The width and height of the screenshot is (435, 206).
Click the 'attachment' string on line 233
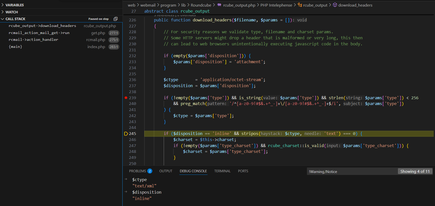click(x=248, y=62)
